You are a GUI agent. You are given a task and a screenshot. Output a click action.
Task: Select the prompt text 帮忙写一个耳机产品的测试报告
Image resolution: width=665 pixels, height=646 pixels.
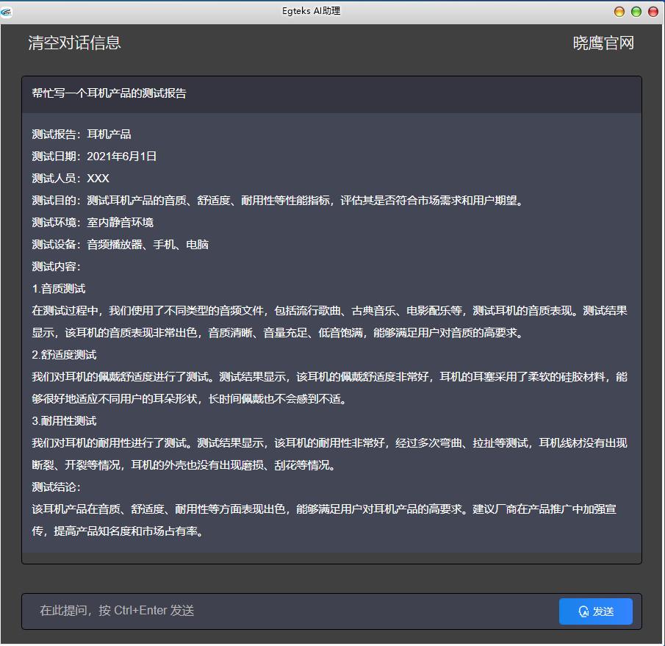pos(109,93)
